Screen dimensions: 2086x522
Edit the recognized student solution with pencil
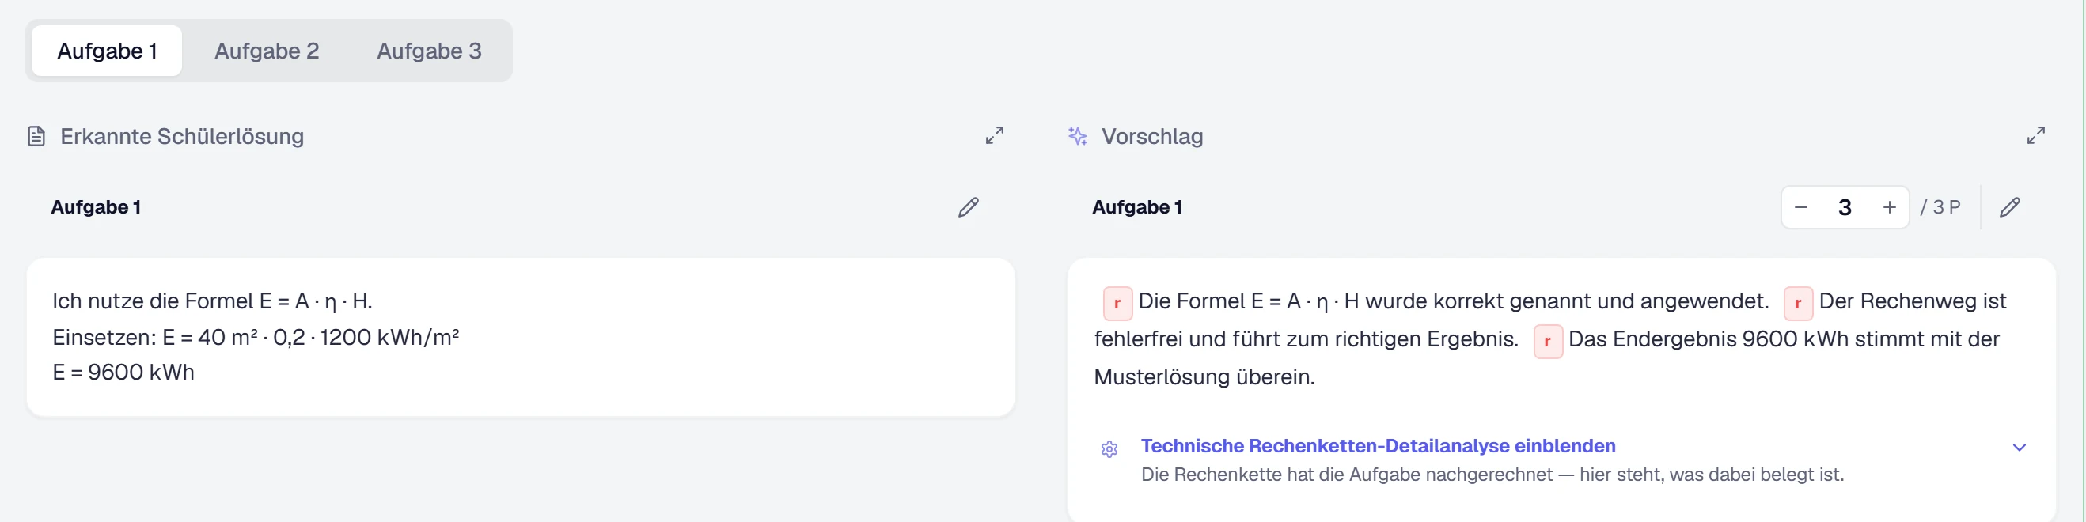pos(969,207)
